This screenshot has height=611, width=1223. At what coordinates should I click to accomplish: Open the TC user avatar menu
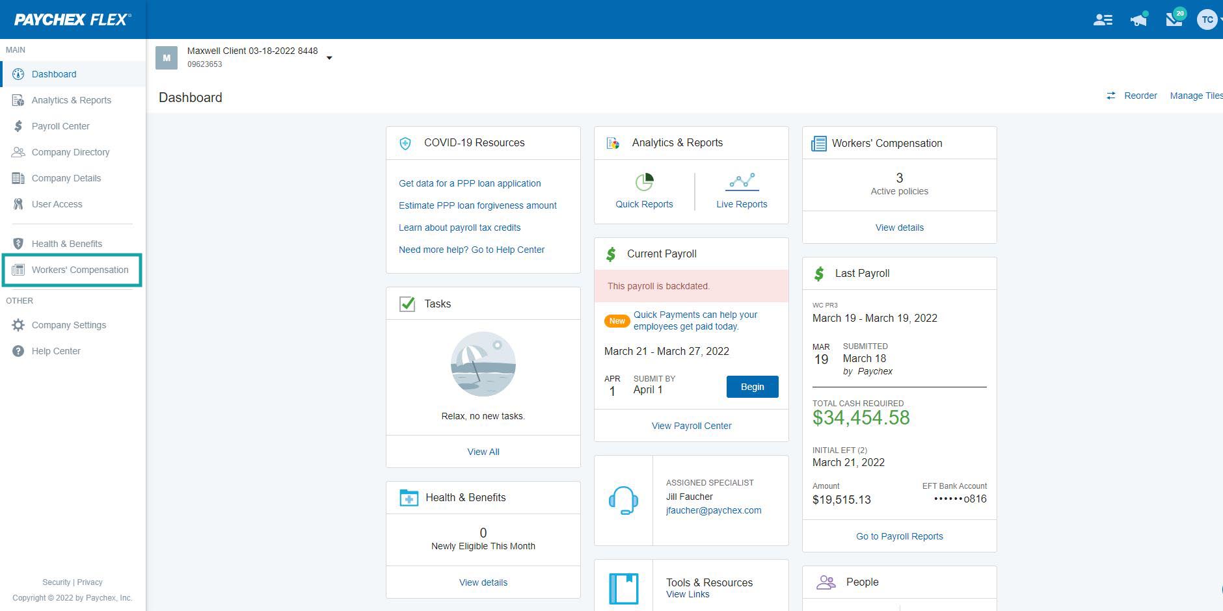coord(1207,19)
